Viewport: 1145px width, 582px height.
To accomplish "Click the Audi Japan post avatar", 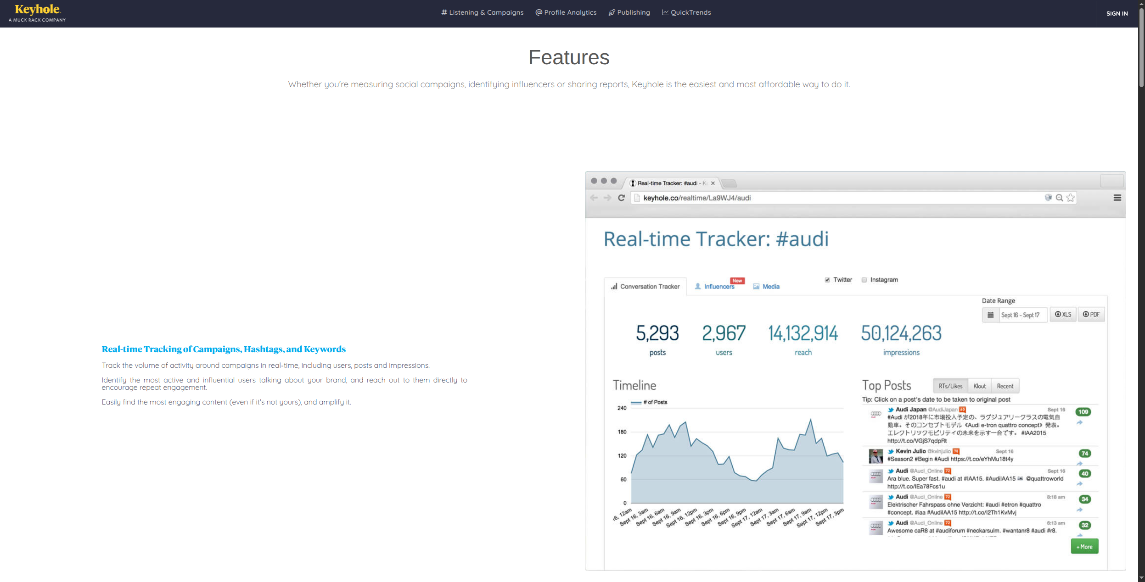I will 876,414.
